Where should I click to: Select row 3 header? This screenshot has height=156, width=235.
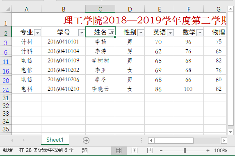point(6,42)
